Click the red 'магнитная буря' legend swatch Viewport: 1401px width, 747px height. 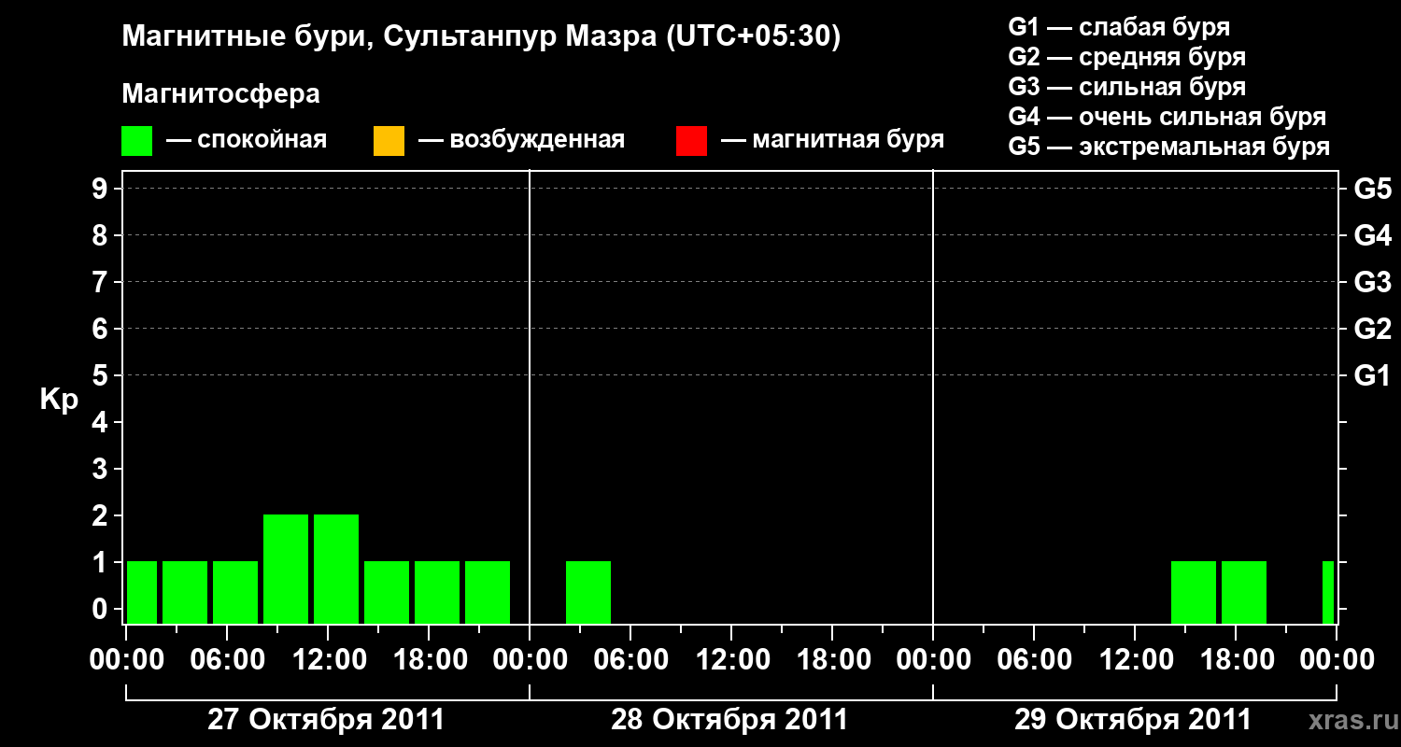pos(691,141)
